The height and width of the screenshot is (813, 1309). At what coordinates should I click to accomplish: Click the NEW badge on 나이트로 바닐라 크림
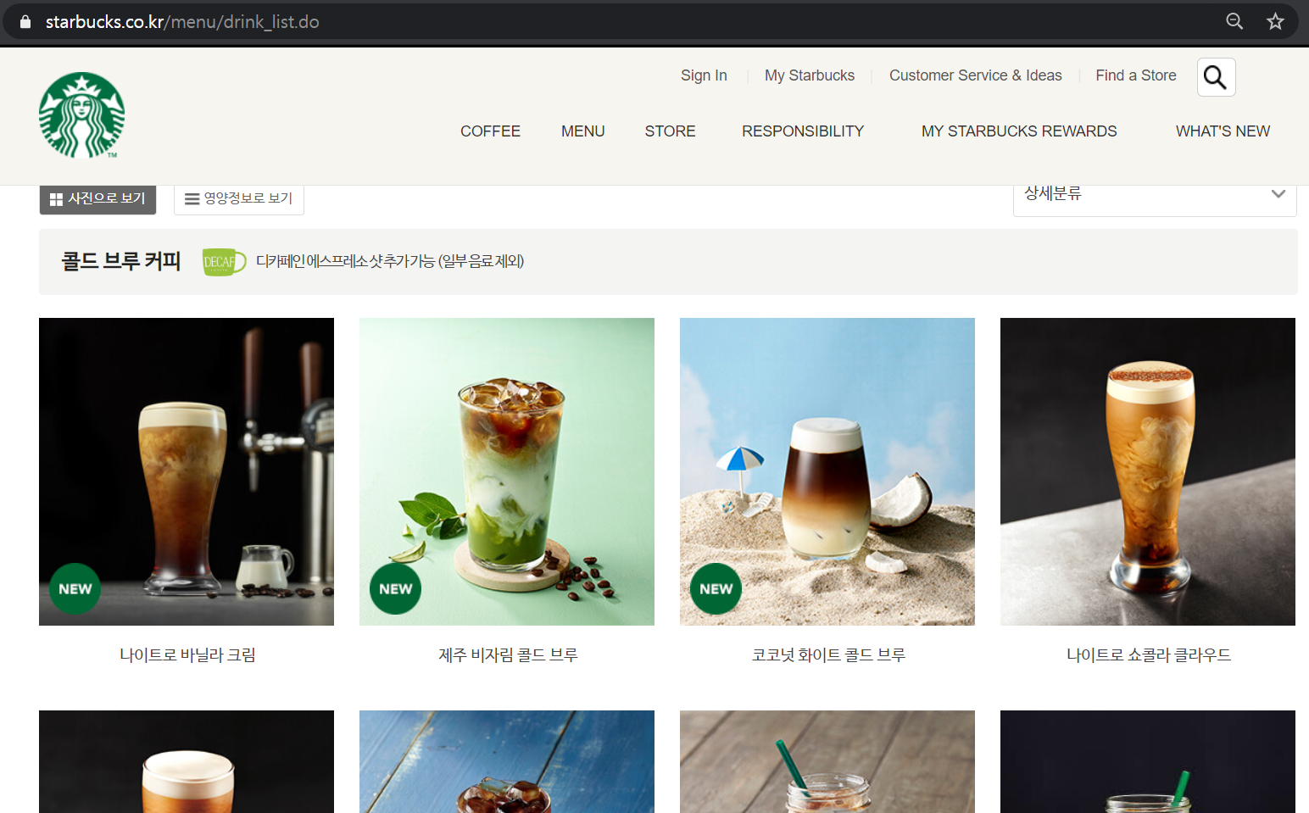[75, 588]
